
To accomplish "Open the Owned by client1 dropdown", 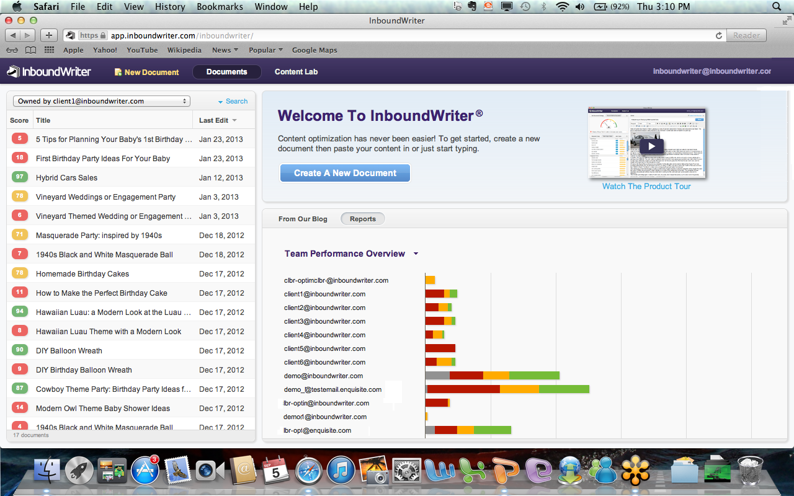I will click(x=102, y=101).
